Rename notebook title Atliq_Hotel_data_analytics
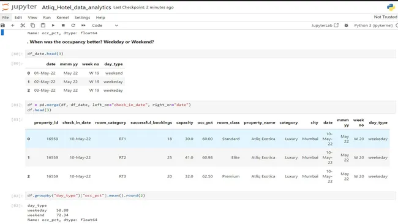 tap(77, 7)
